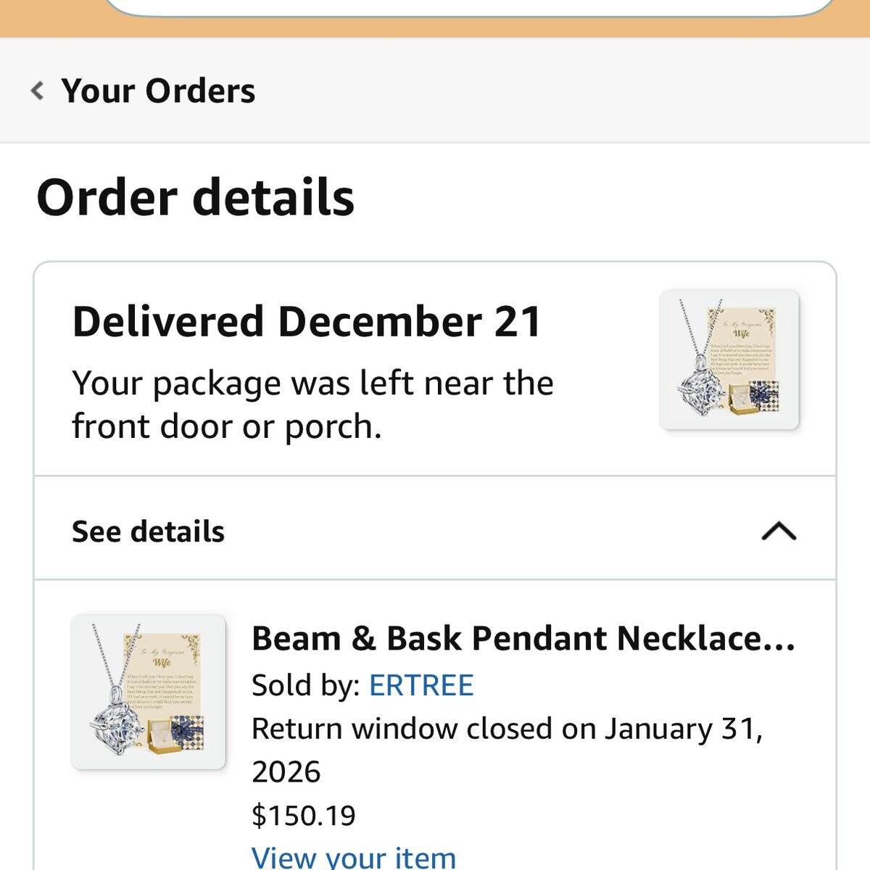
Task: Open product thumbnail beside Beam & Bask title
Action: (x=148, y=692)
